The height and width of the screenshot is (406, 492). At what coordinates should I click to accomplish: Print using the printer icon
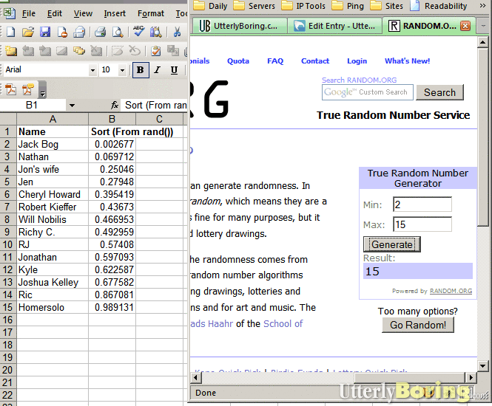(100, 32)
